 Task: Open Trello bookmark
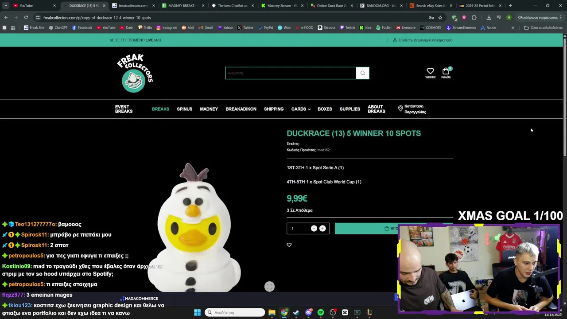click(145, 27)
